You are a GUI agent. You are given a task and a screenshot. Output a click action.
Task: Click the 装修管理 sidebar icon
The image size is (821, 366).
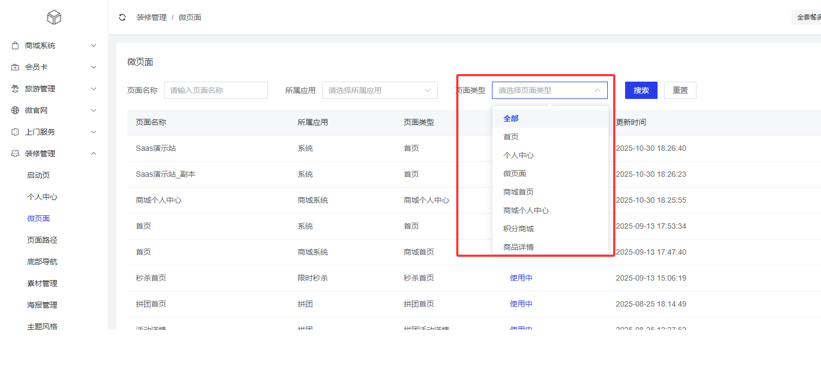(x=15, y=154)
